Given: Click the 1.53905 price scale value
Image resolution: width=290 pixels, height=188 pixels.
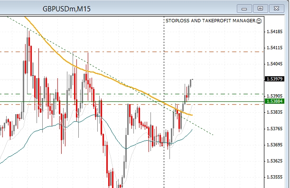Looking at the screenshot, I should coord(275,96).
